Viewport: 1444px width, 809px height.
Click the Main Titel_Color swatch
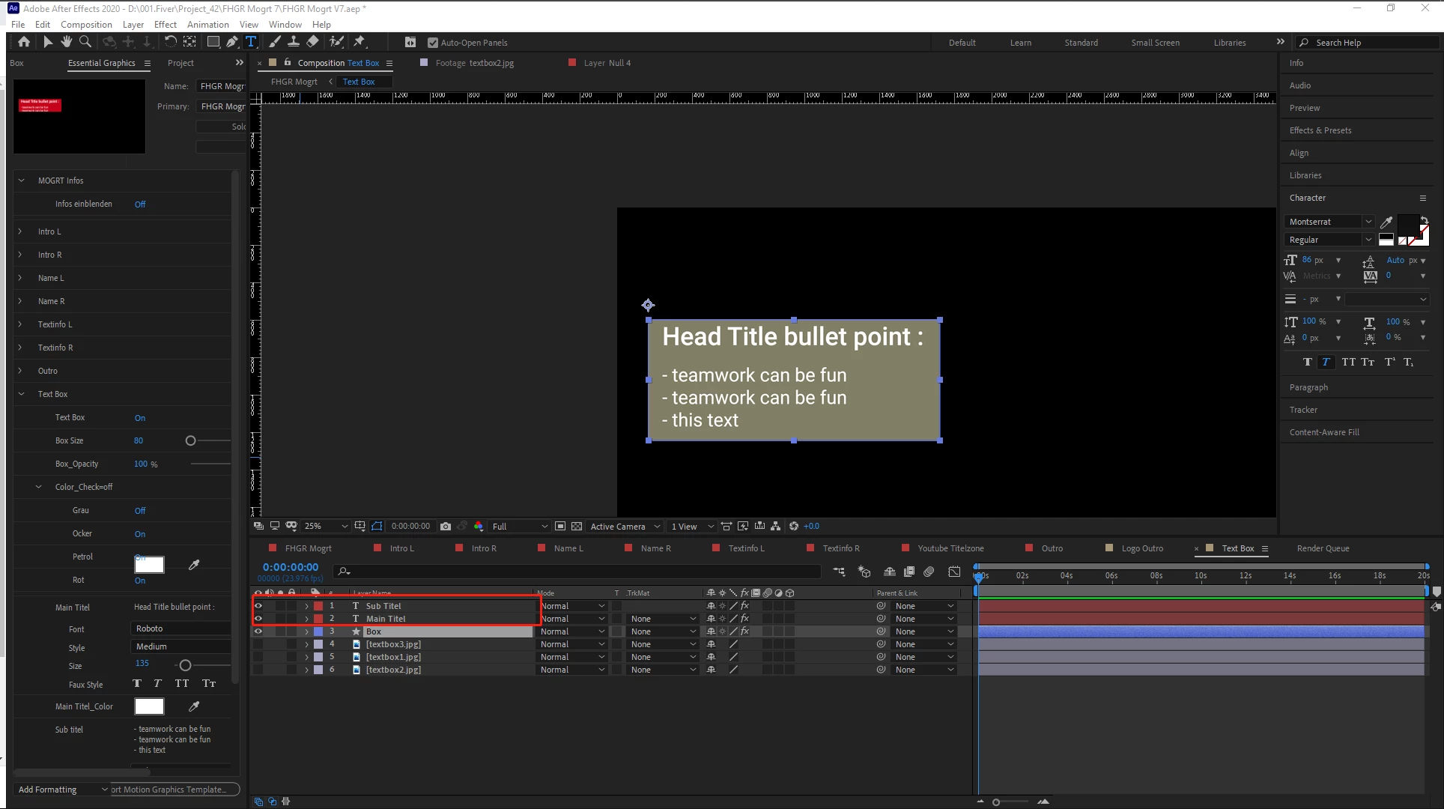pyautogui.click(x=149, y=706)
